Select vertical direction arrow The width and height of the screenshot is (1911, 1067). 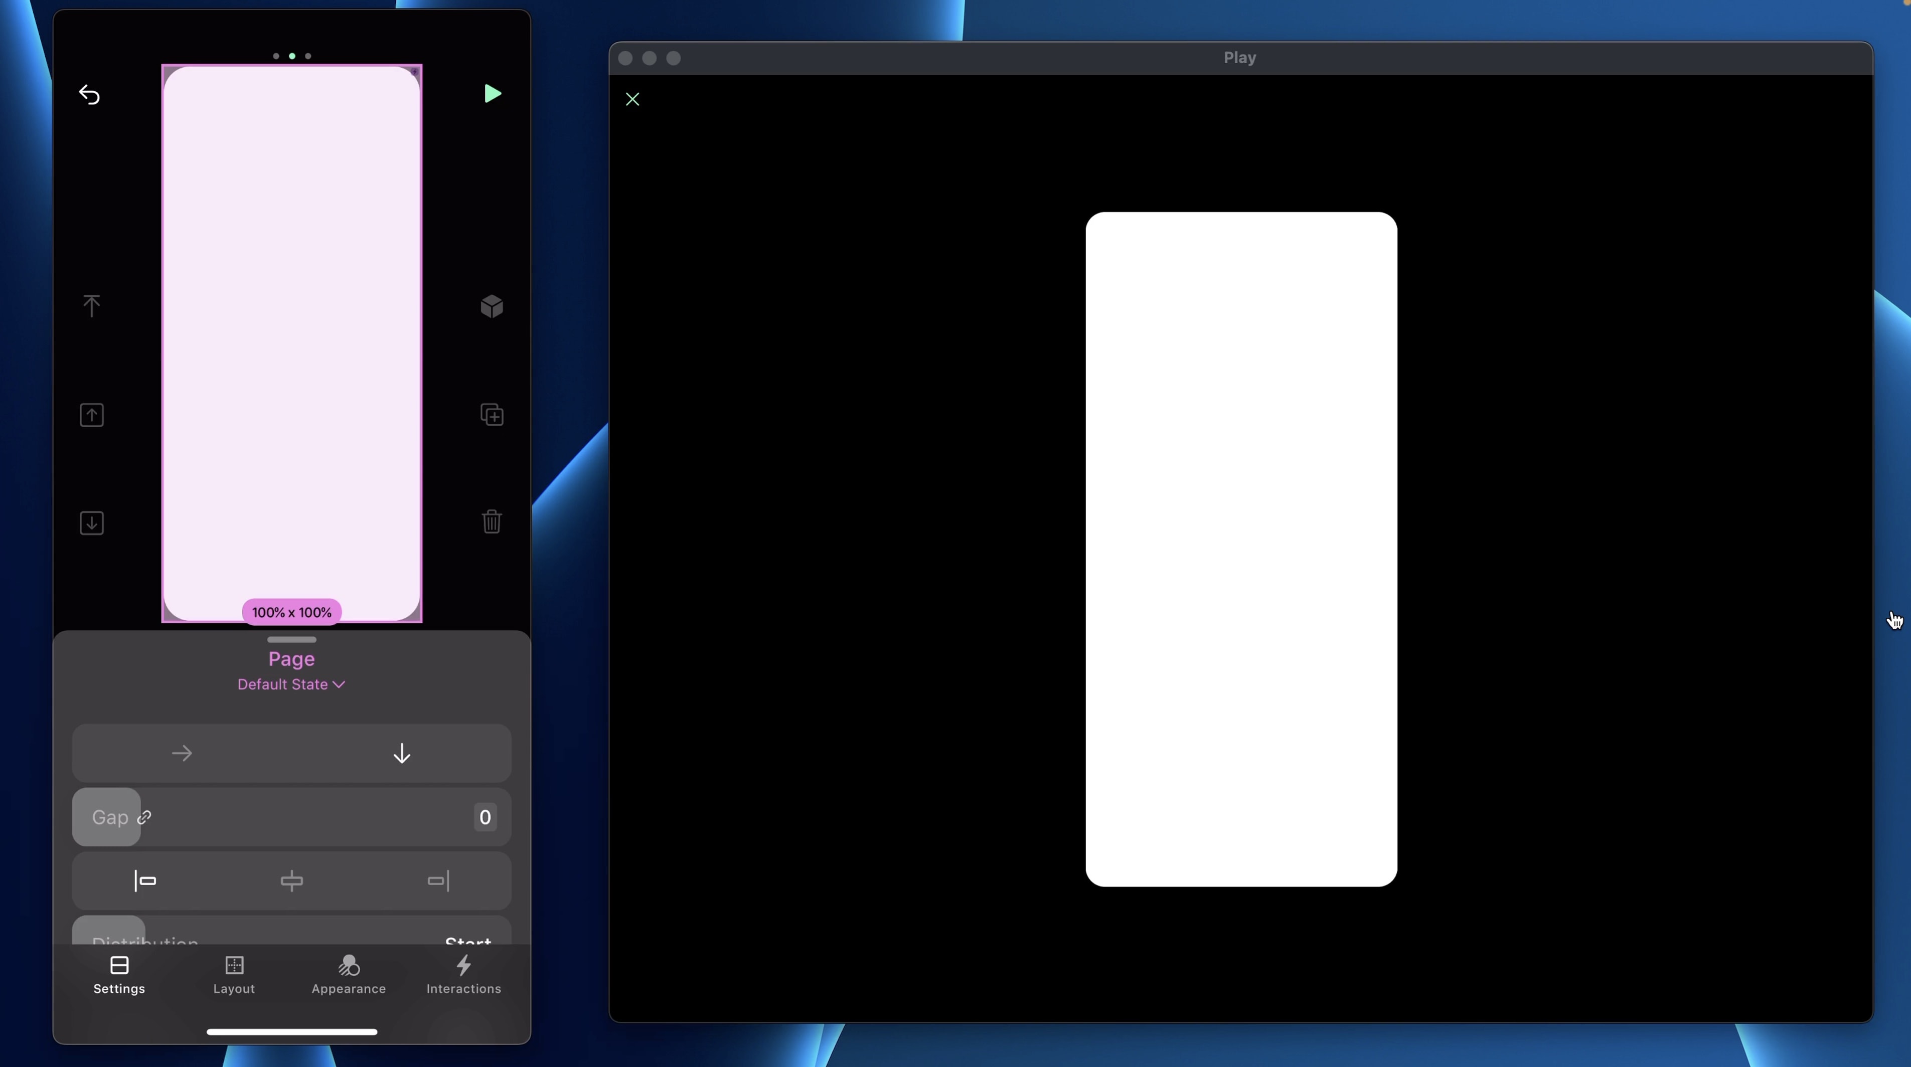click(401, 753)
